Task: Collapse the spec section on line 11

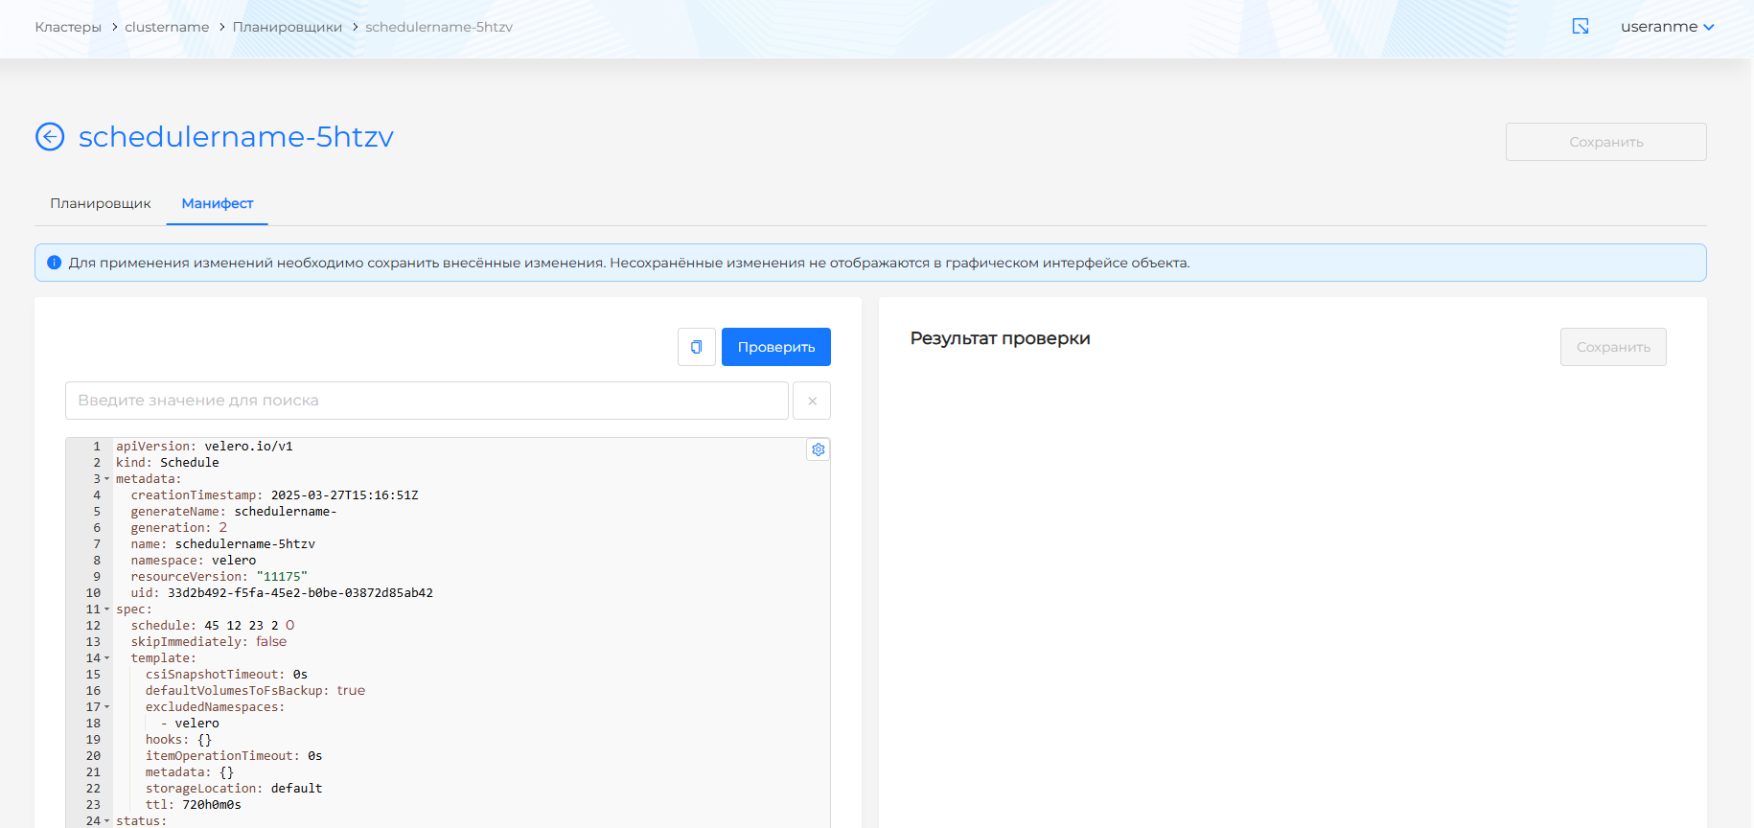Action: pos(106,609)
